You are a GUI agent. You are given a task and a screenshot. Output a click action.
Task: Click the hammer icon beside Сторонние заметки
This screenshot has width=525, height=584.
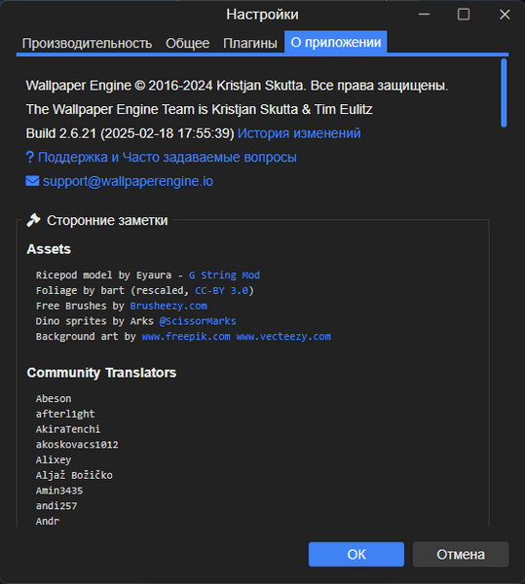(x=33, y=220)
